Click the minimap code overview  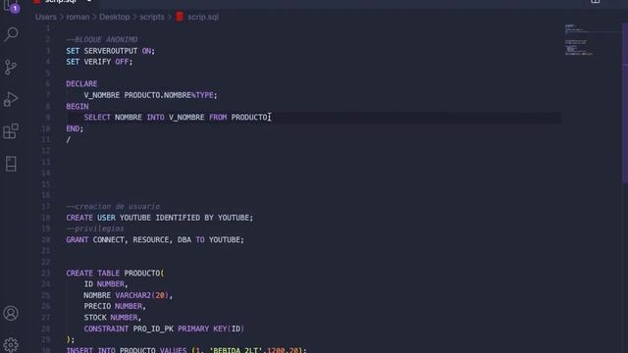(x=579, y=40)
